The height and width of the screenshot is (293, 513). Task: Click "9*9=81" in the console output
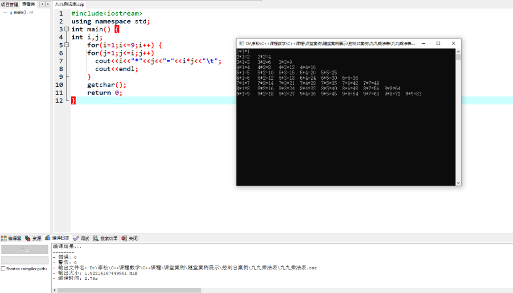(x=414, y=94)
